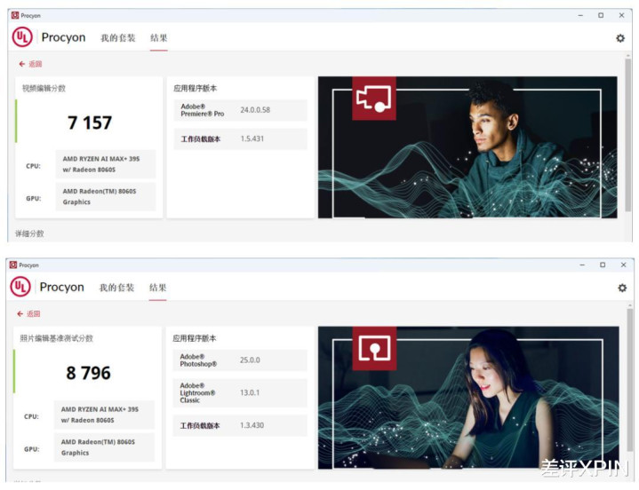Image resolution: width=639 pixels, height=490 pixels.
Task: Click GPU name field in bottom window
Action: [104, 447]
